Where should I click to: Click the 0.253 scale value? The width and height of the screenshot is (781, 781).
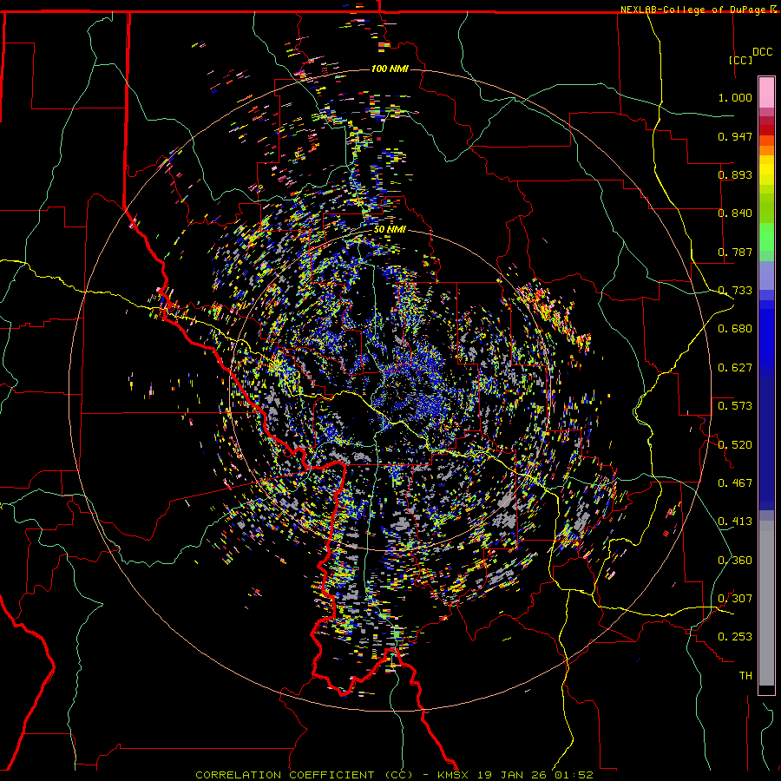[735, 637]
